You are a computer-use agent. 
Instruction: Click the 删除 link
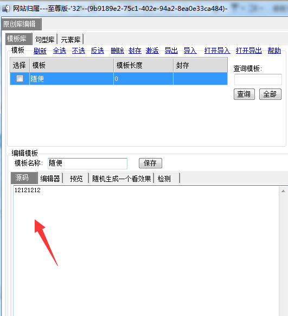coord(117,50)
